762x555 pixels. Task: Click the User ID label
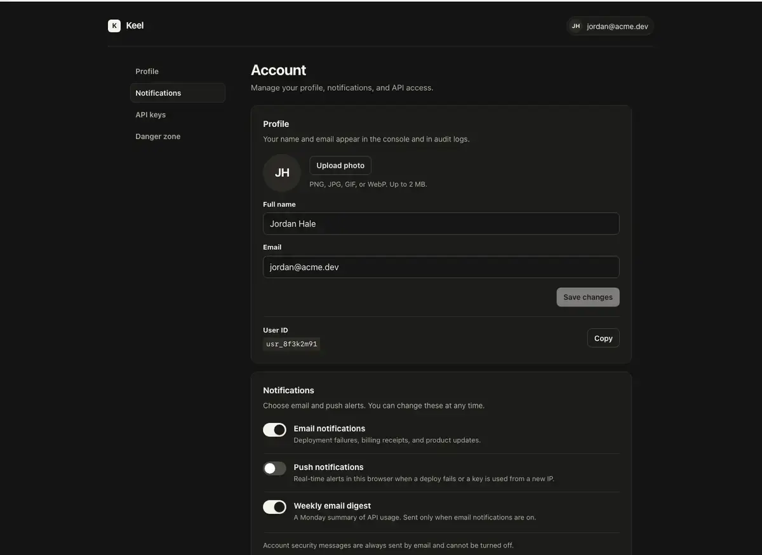coord(276,330)
